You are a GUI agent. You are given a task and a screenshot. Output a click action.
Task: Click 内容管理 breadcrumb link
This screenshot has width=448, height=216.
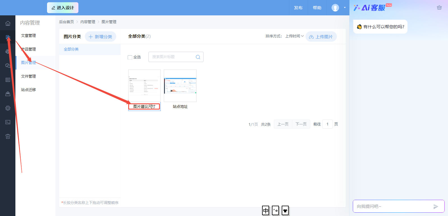(88, 22)
